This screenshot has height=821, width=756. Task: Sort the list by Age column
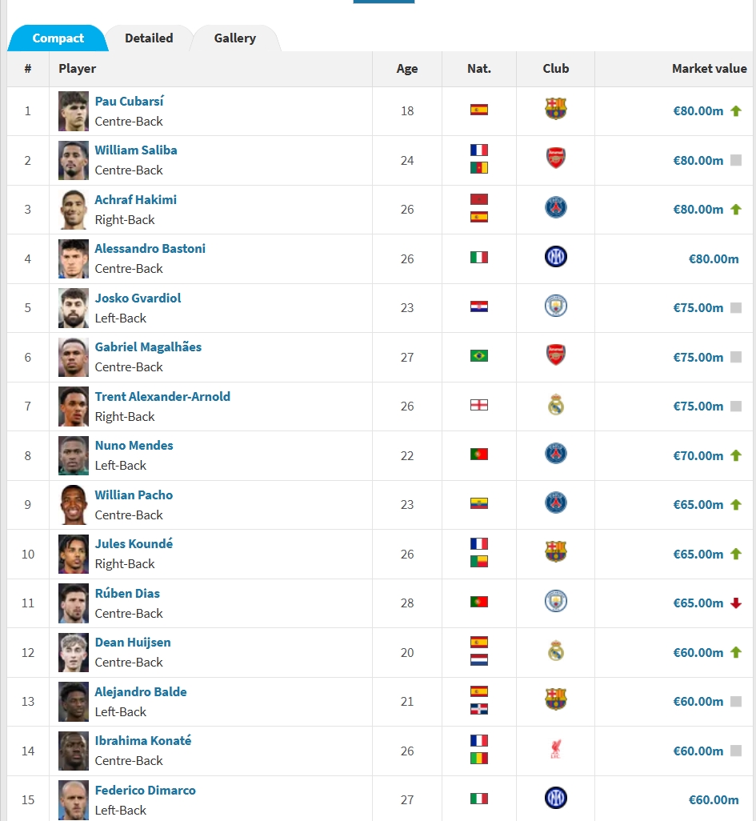click(x=407, y=69)
